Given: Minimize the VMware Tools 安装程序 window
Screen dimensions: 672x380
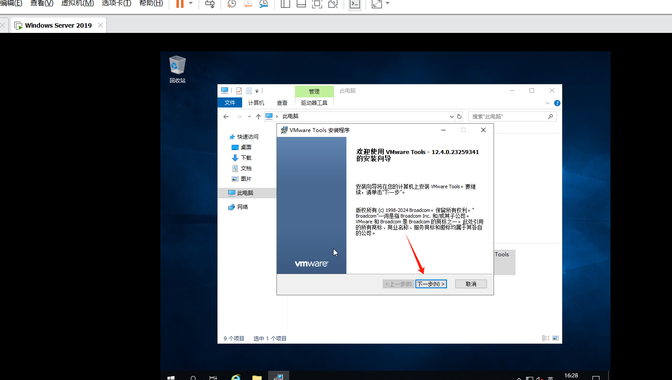Looking at the screenshot, I should [443, 130].
